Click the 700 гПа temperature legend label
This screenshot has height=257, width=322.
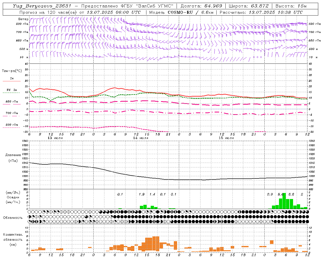12,113
